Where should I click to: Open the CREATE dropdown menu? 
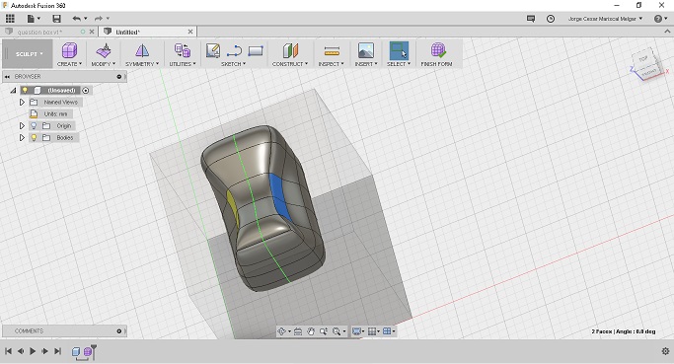69,63
